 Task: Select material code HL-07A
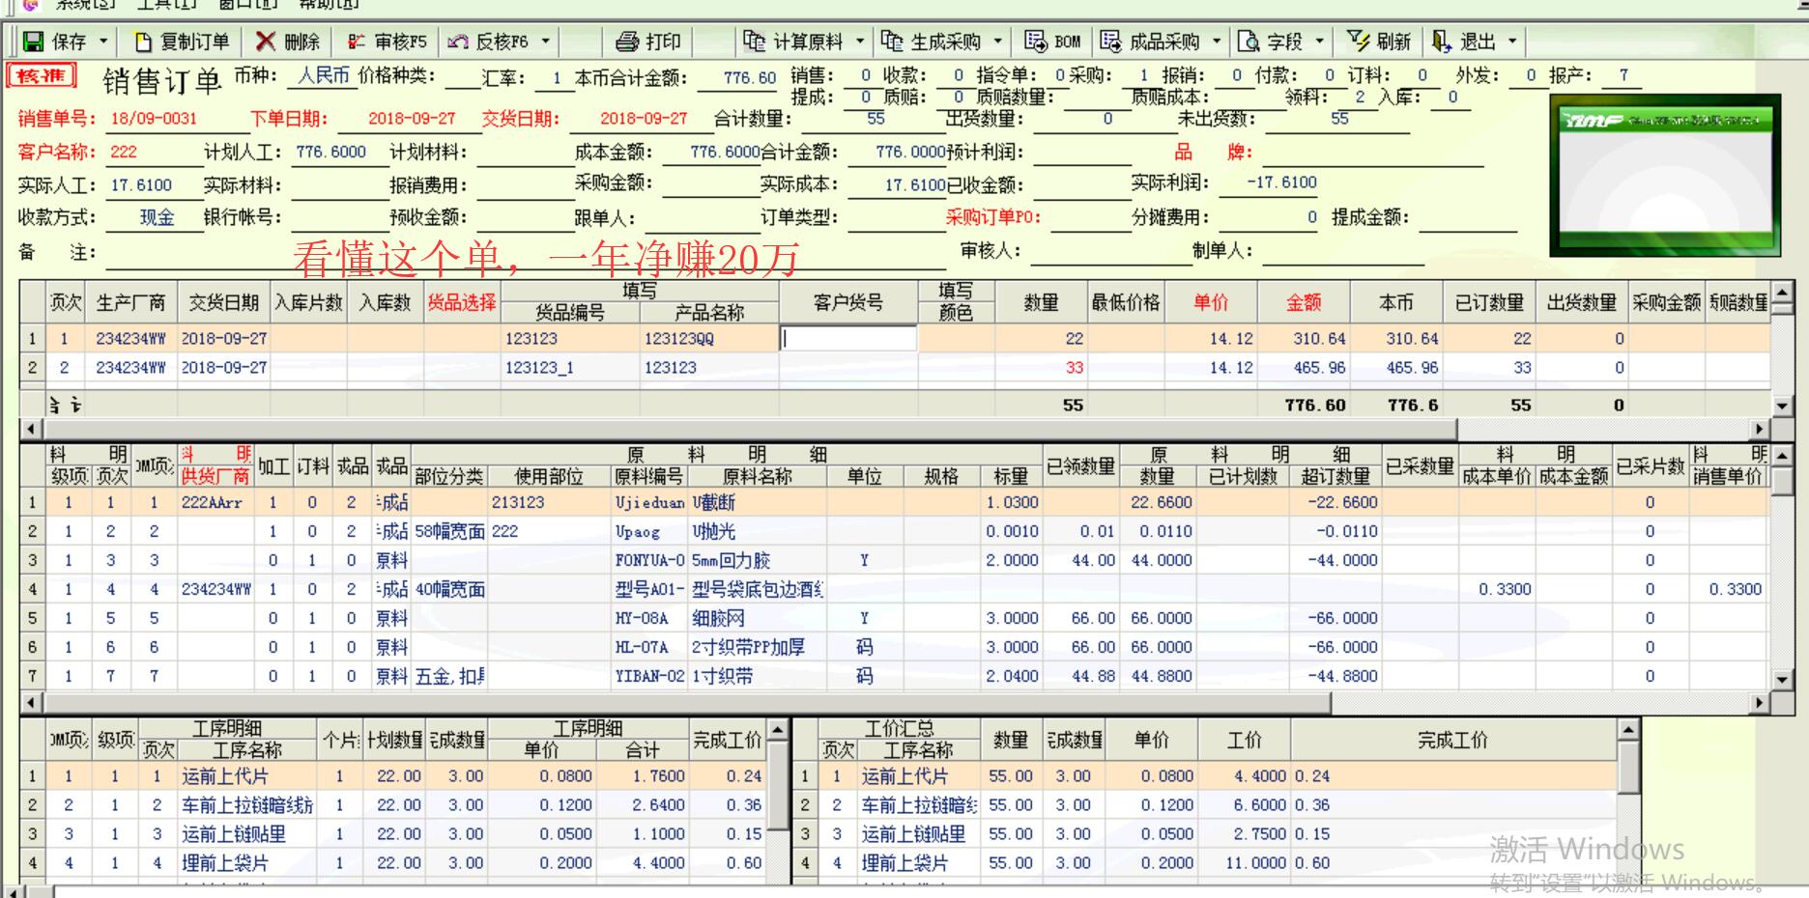(649, 647)
